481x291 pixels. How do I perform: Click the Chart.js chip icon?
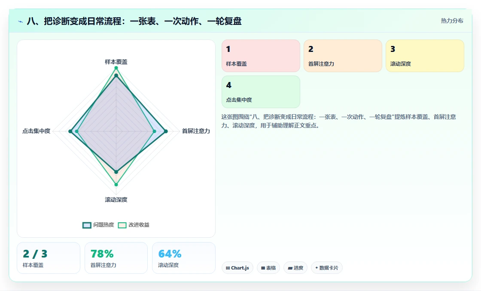pos(228,268)
